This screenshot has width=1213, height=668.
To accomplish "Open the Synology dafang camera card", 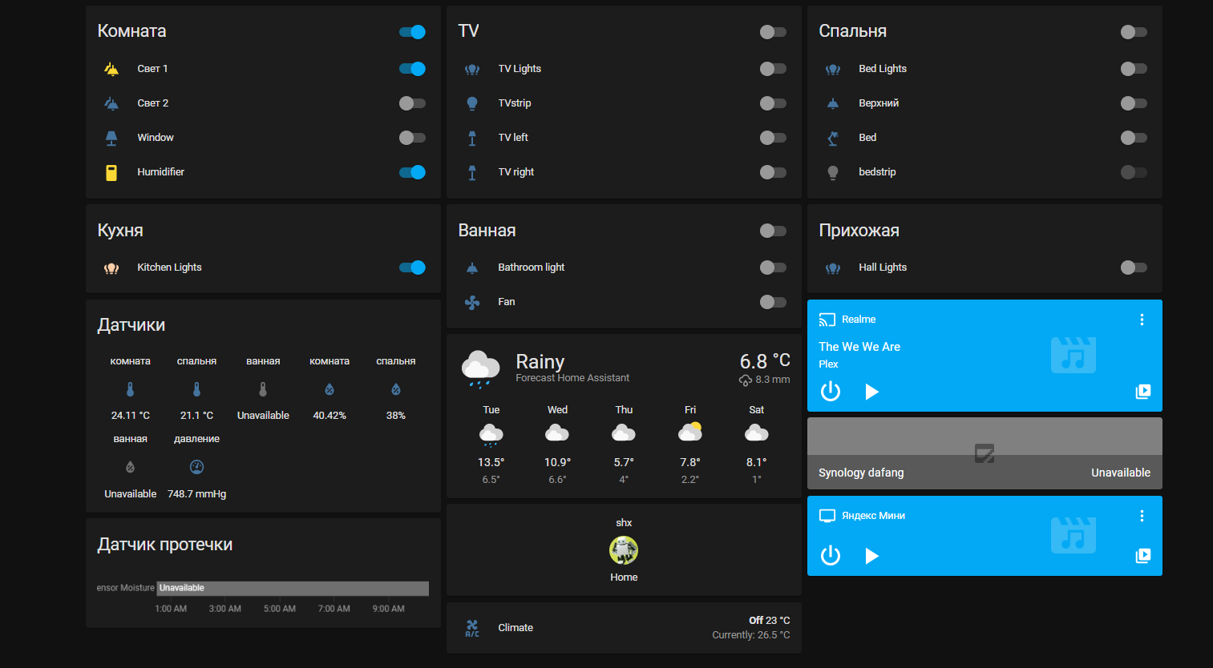I will click(x=985, y=453).
